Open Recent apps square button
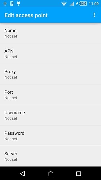Viewport: 101px width, 180px height. click(79, 174)
